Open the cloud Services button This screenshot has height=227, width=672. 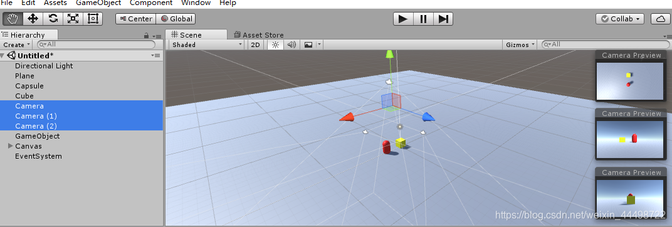(x=661, y=19)
